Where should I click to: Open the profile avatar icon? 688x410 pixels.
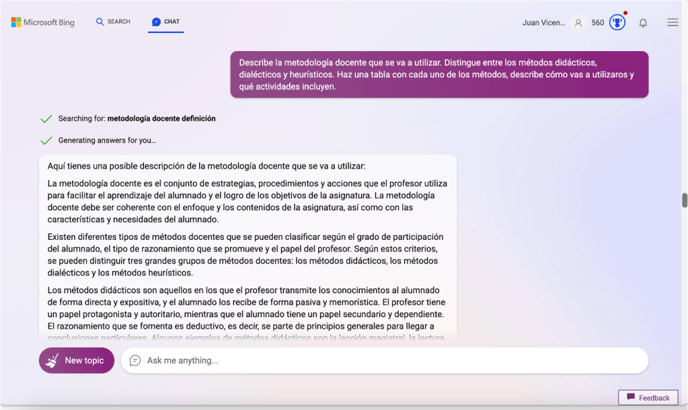point(578,23)
